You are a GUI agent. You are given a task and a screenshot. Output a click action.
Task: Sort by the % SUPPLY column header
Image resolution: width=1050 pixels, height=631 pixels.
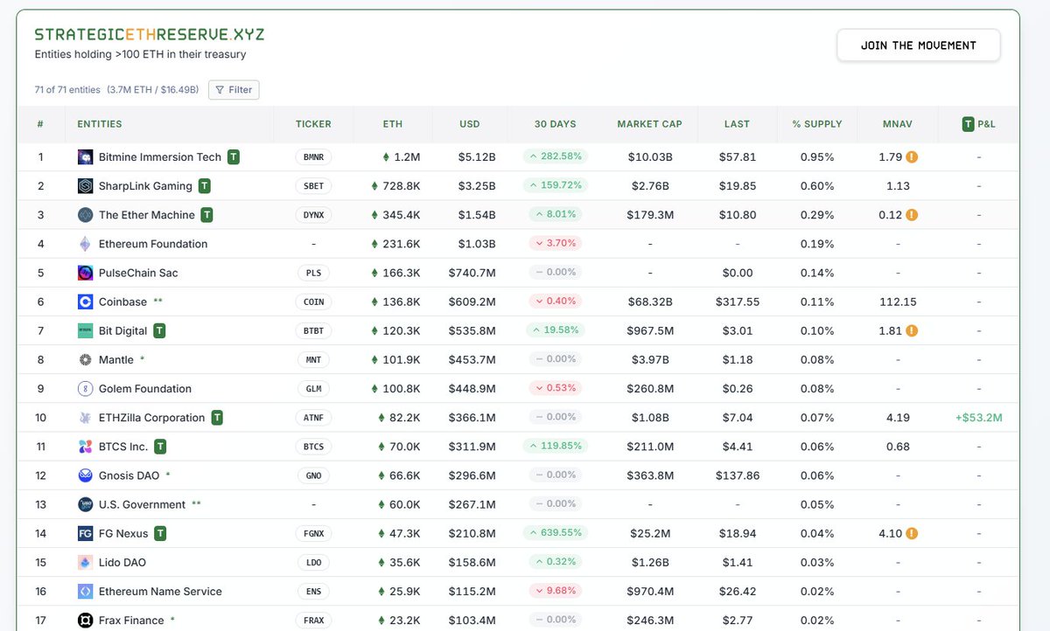pos(817,124)
